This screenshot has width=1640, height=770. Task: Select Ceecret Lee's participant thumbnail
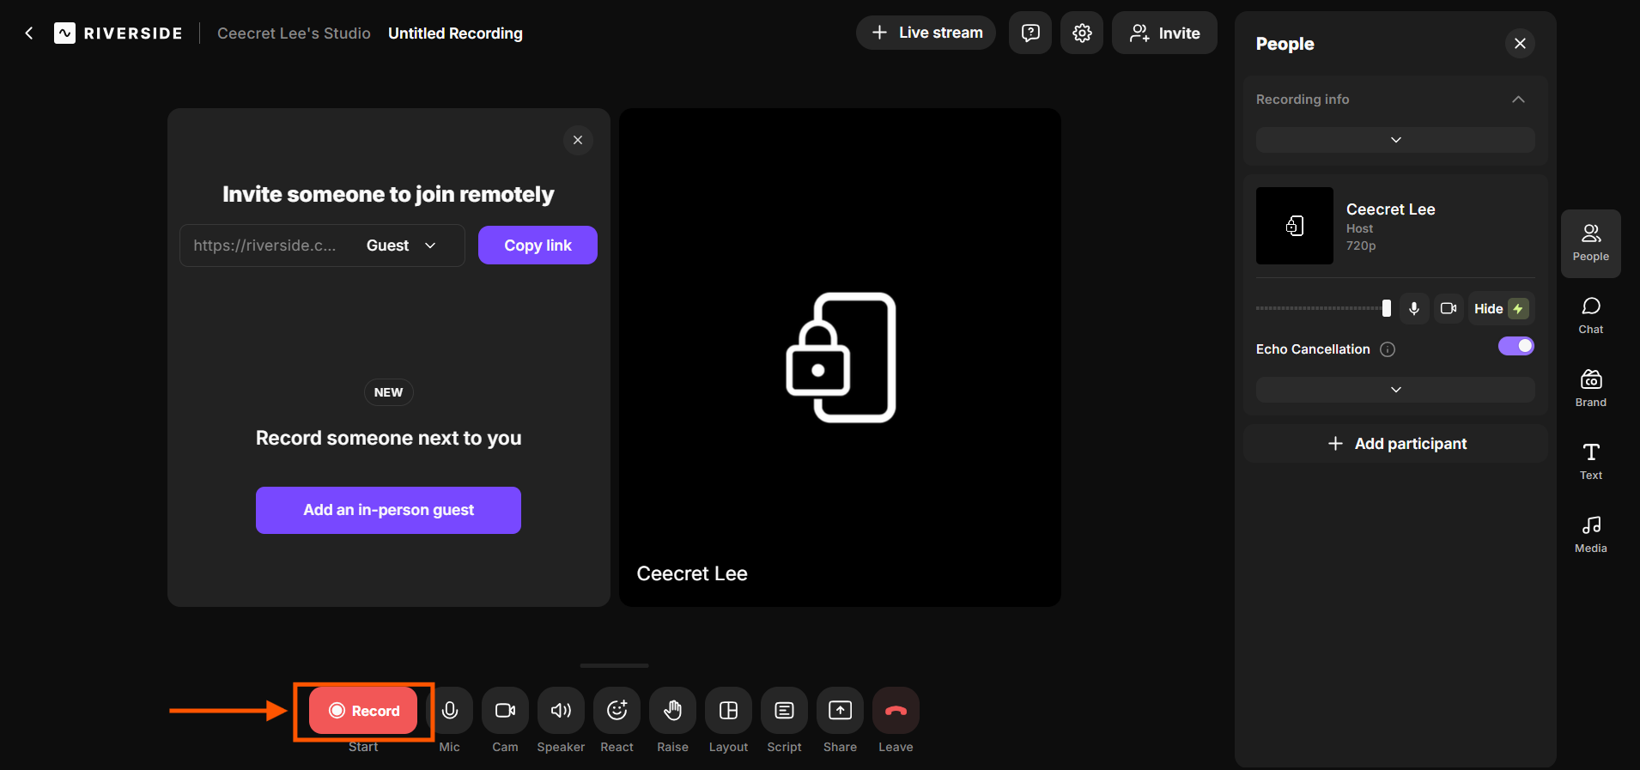click(1295, 226)
